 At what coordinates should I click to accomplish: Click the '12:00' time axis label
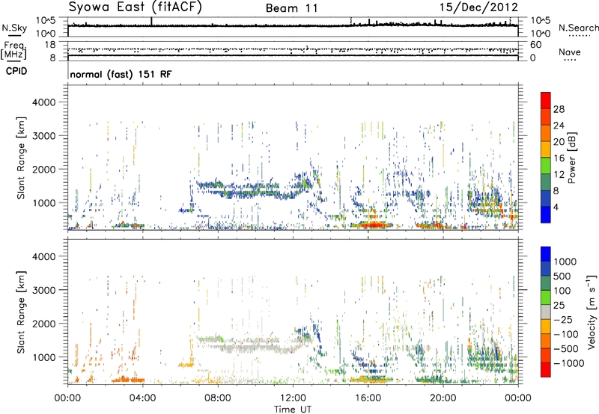293,398
